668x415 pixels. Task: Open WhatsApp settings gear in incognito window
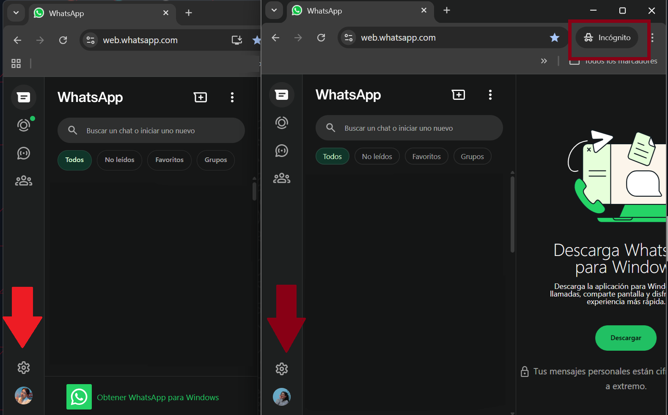pyautogui.click(x=282, y=369)
